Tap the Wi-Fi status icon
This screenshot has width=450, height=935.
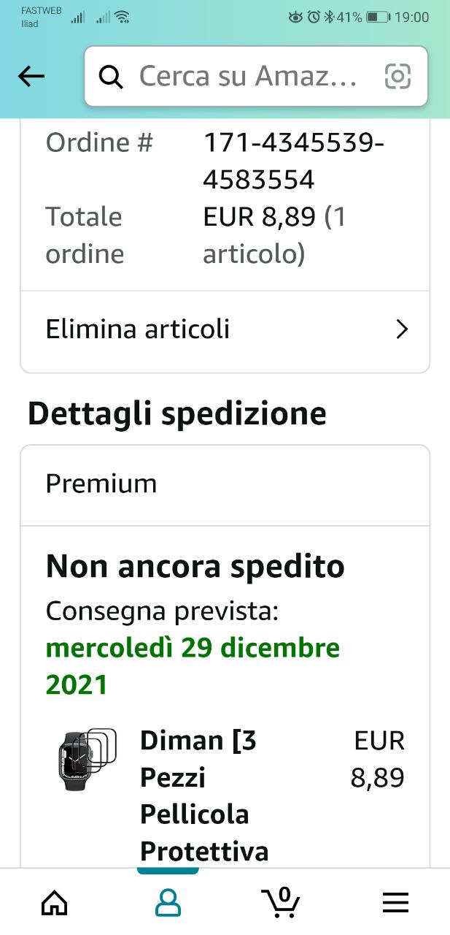pyautogui.click(x=123, y=17)
